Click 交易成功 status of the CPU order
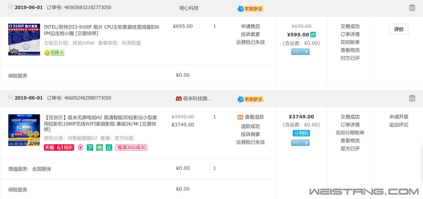The width and height of the screenshot is (423, 199). point(350,26)
